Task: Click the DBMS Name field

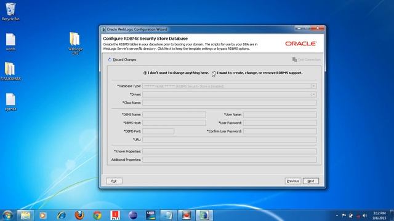Action: pos(174,115)
